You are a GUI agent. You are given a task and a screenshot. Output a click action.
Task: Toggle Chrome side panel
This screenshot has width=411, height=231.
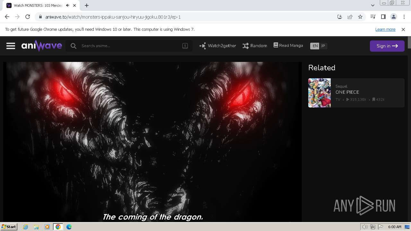(383, 17)
